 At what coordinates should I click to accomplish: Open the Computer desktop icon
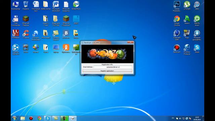tap(16, 5)
